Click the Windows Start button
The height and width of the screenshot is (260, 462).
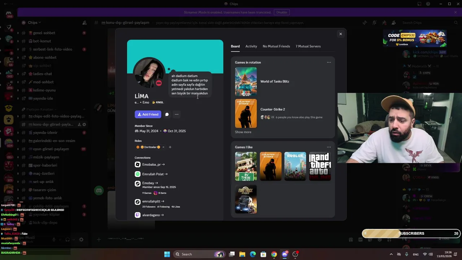coord(167,254)
